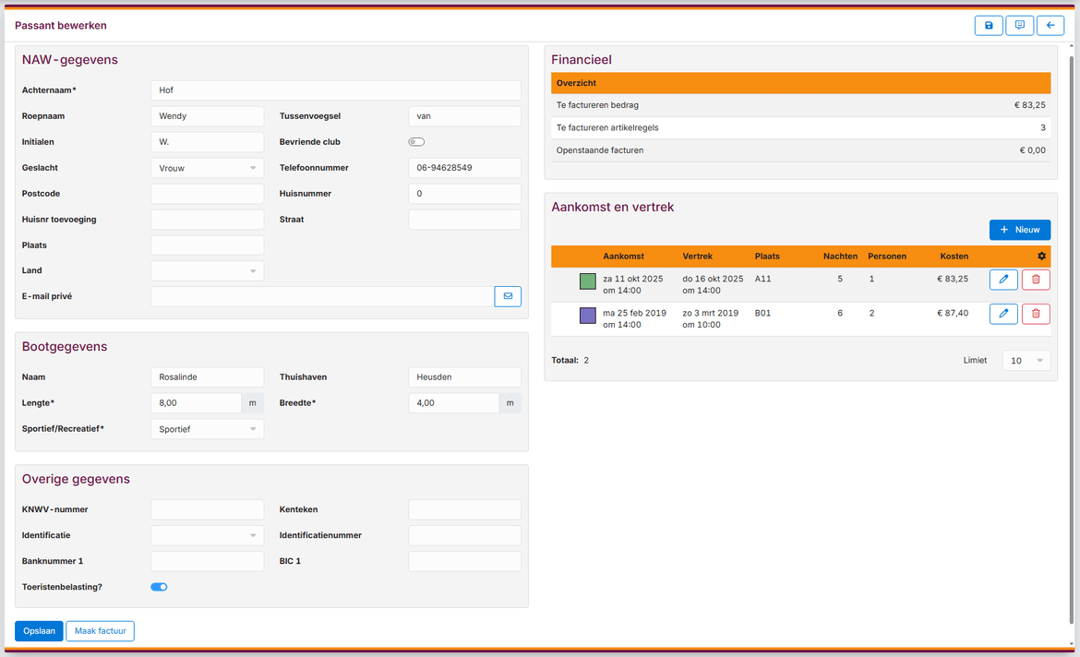Click the back arrow icon in header
The image size is (1080, 657).
(x=1050, y=26)
